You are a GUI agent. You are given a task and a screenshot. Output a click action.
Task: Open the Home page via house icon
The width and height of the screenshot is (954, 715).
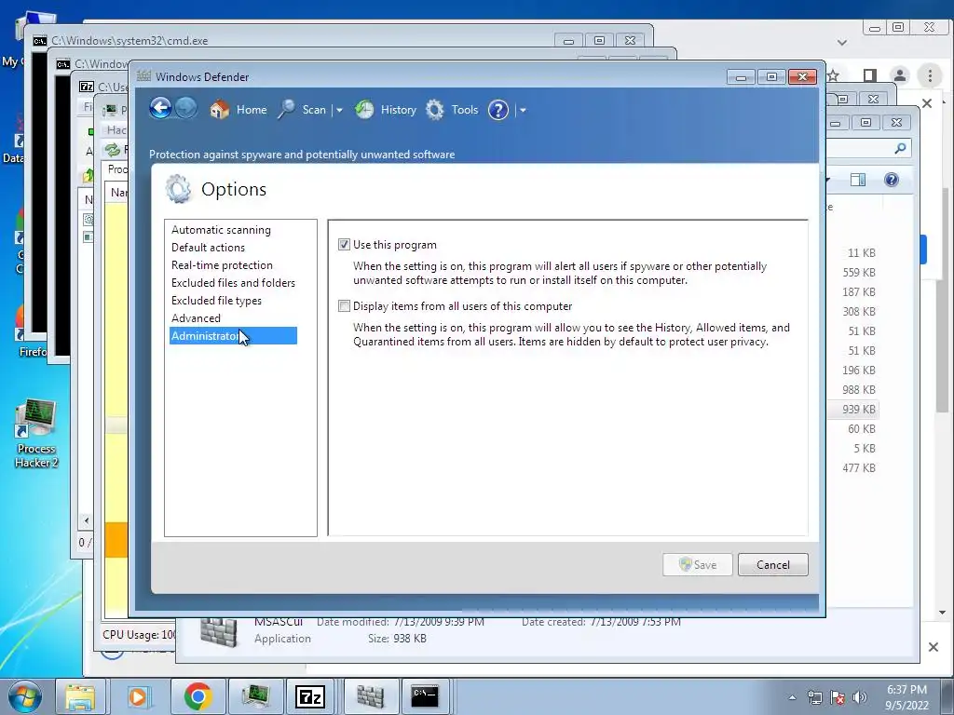click(x=220, y=110)
